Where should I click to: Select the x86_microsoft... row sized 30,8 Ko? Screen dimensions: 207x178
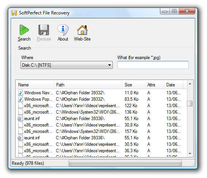[101, 125]
